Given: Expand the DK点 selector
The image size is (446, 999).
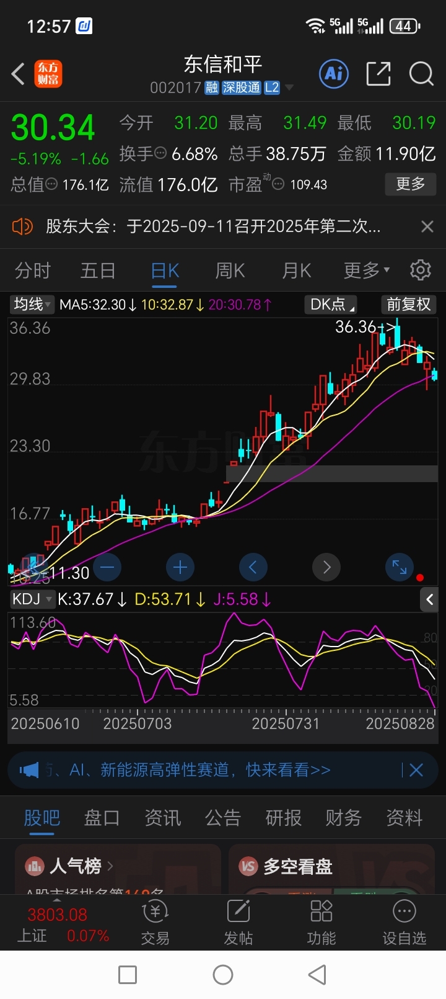Looking at the screenshot, I should click(332, 304).
